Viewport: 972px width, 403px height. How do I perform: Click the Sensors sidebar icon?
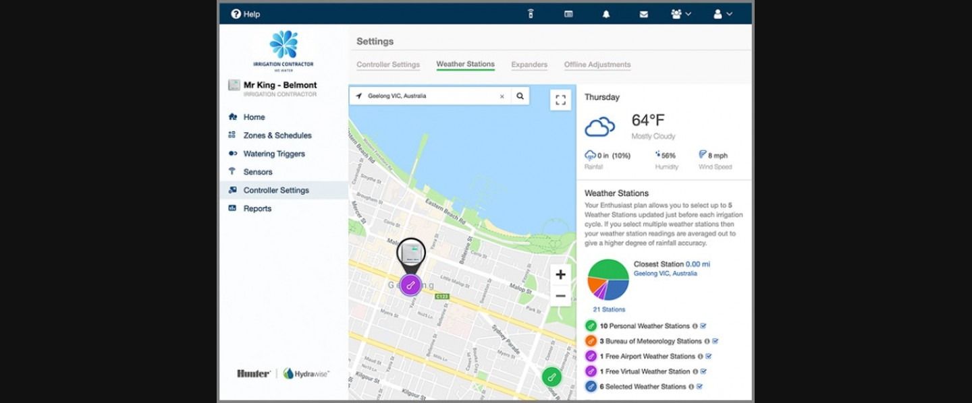[232, 171]
